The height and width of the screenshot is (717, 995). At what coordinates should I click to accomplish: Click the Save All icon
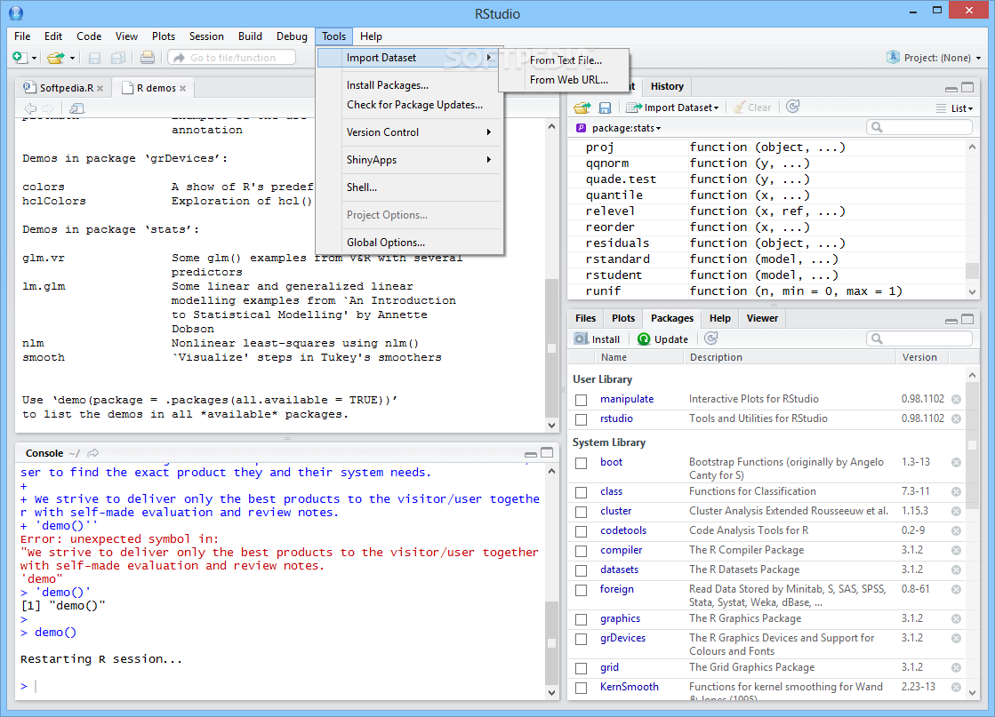click(x=118, y=58)
